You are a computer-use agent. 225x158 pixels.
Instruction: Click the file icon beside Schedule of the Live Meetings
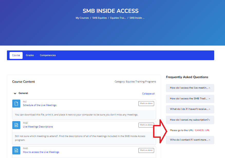[16, 103]
